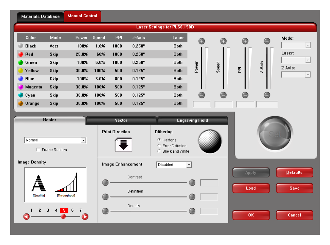The width and height of the screenshot is (330, 245).
Task: Click the Power minus button
Action: click(x=202, y=95)
